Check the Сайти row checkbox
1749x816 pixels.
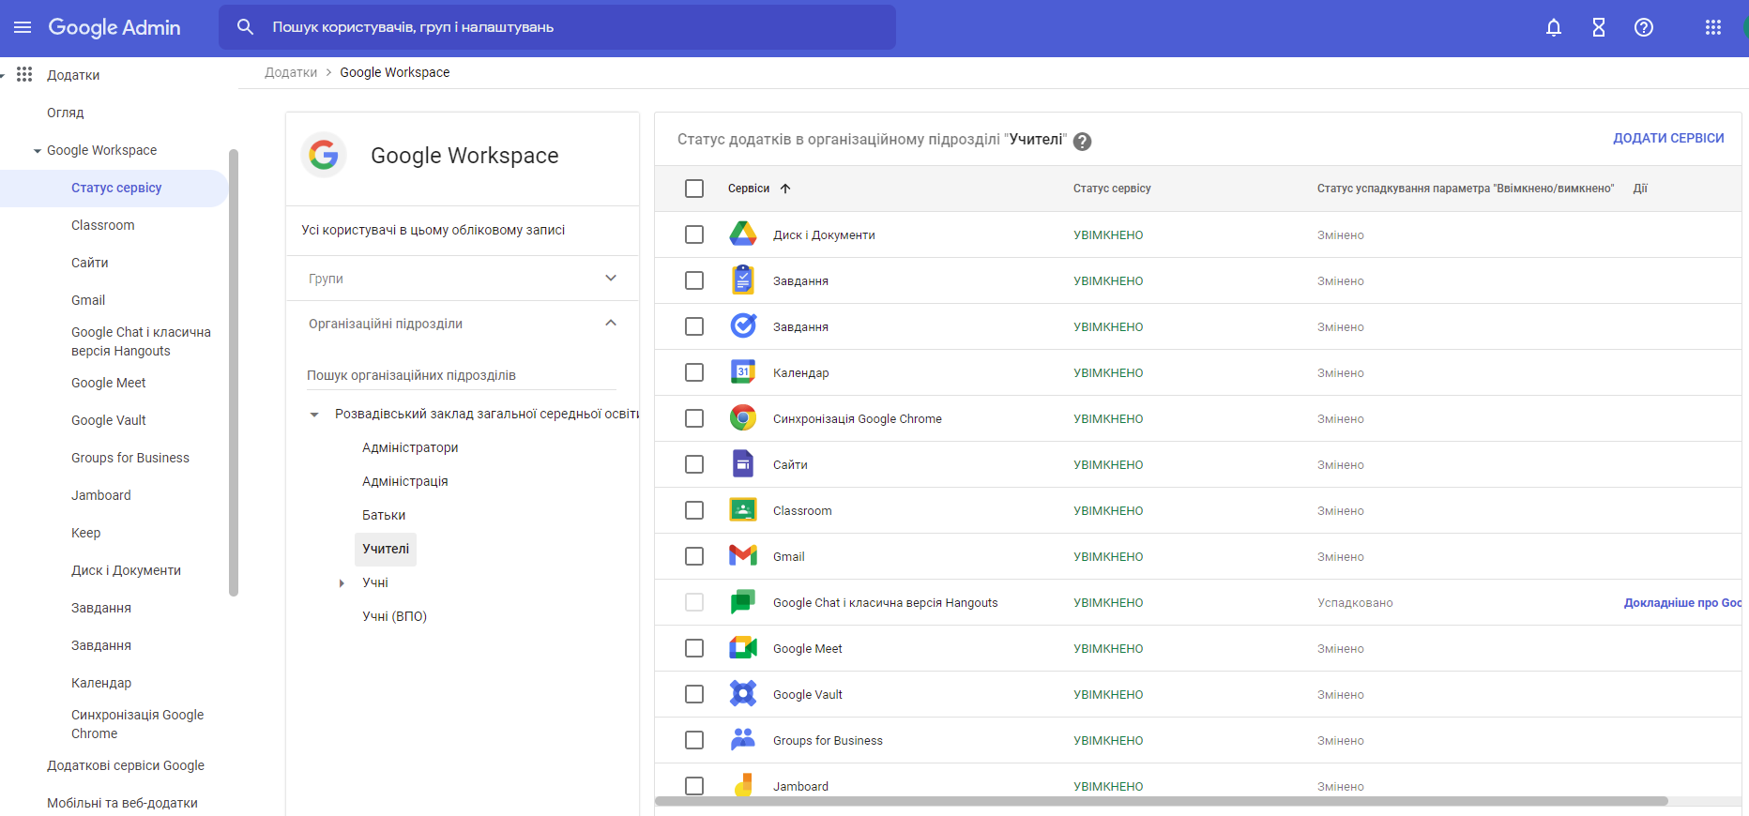coord(694,464)
